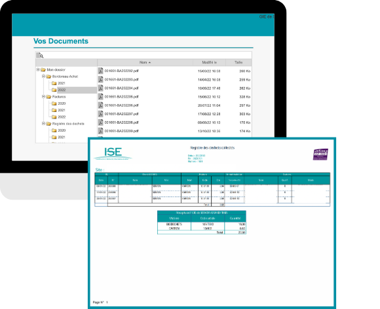Collapse the Mon dossier tree node
The image size is (380, 309).
pos(38,70)
